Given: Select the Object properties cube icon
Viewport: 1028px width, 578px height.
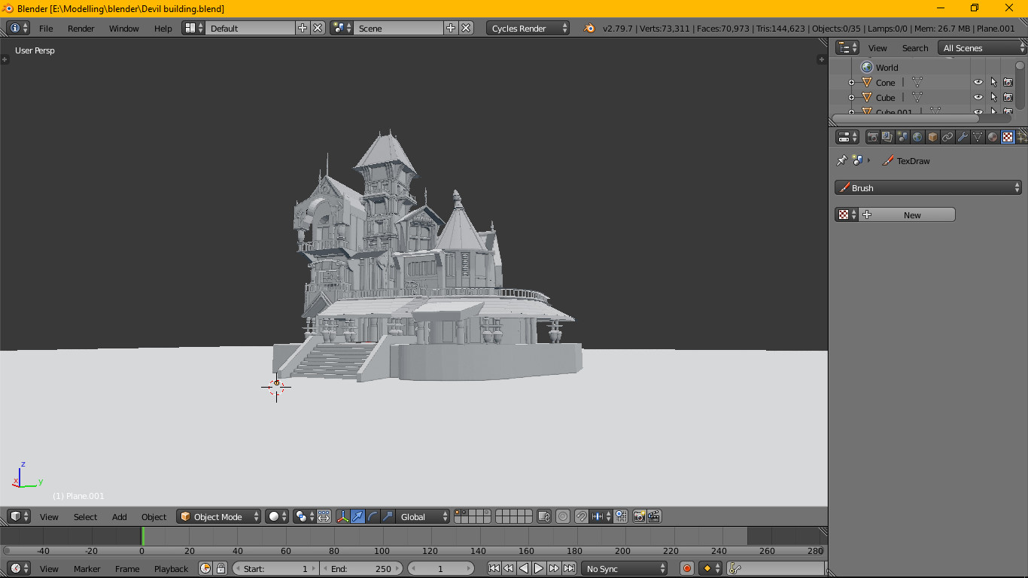Looking at the screenshot, I should click(932, 136).
